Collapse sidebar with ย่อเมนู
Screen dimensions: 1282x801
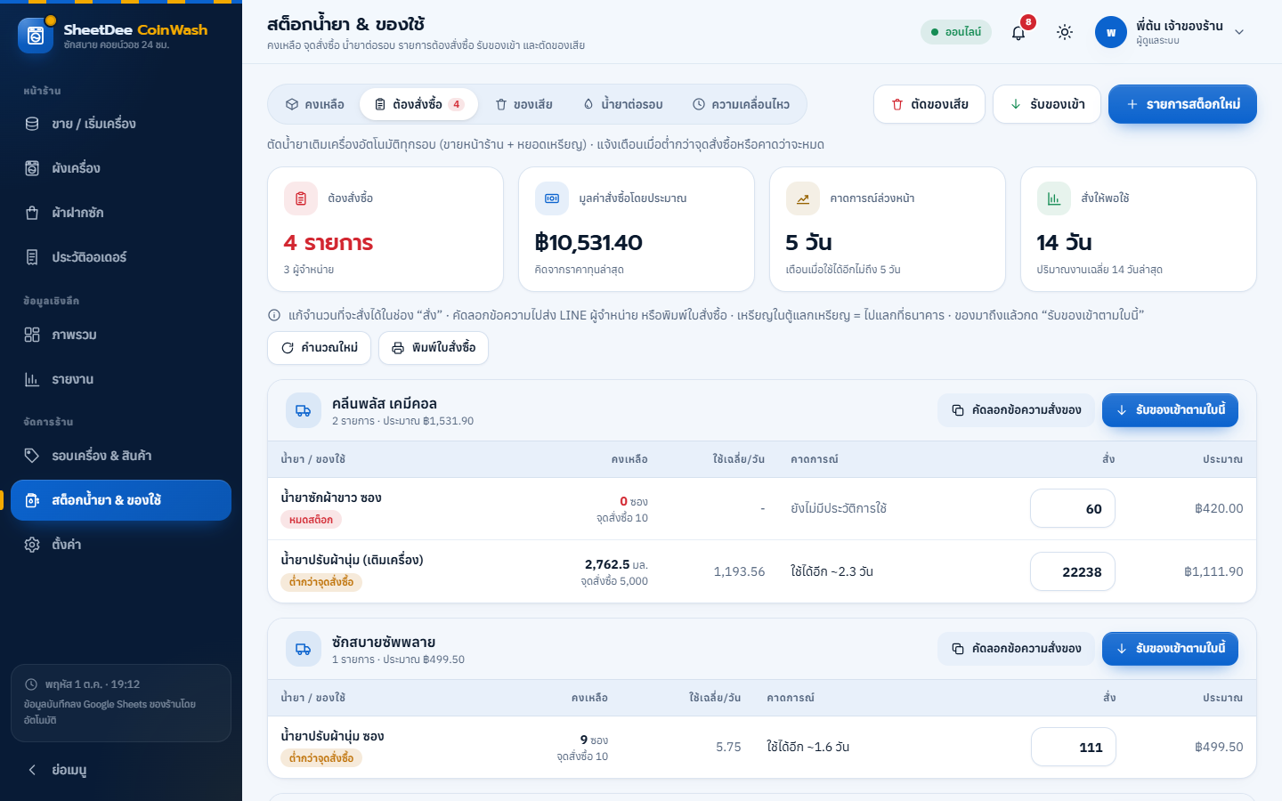click(x=121, y=770)
